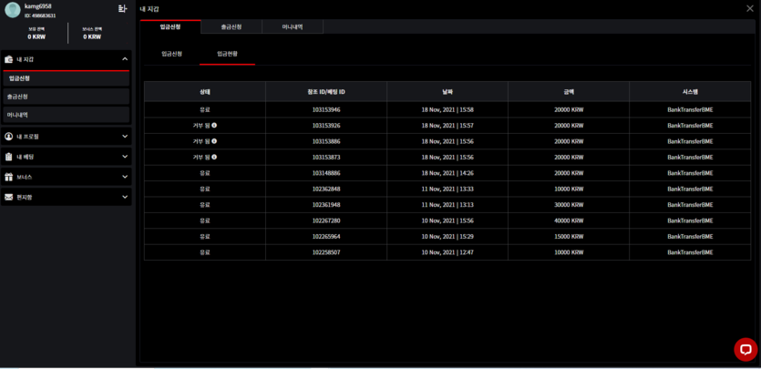Click 거부 됨 status in row 103153926
Image resolution: width=761 pixels, height=369 pixels.
click(x=201, y=126)
